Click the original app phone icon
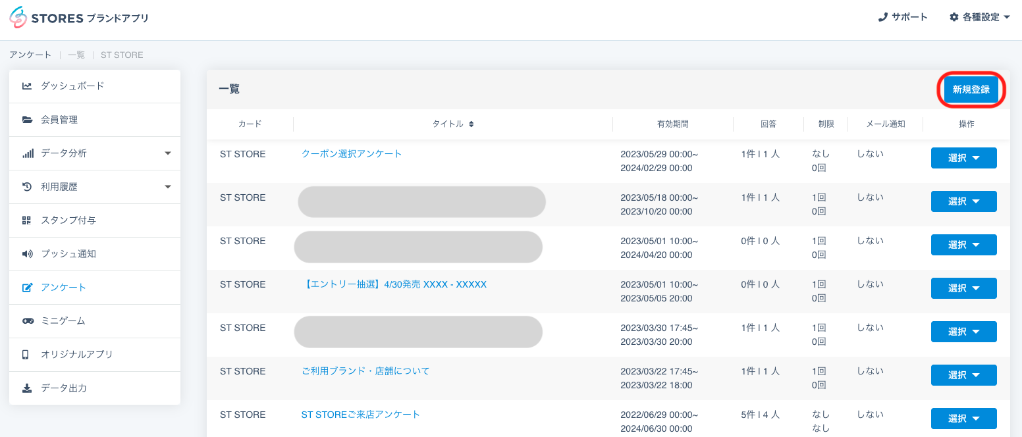This screenshot has width=1022, height=437. click(x=26, y=355)
